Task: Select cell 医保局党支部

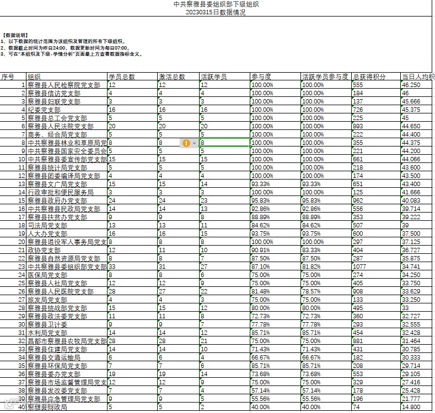Action: pos(67,275)
